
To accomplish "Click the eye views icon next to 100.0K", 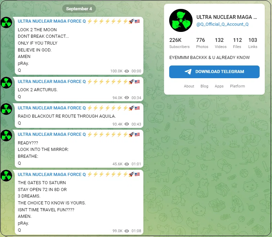I will point(127,71).
